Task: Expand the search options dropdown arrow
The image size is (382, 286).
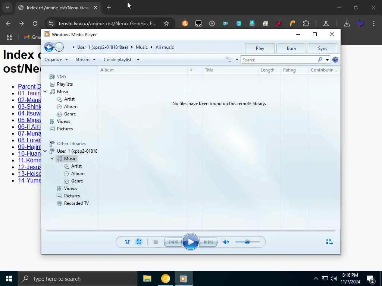Action: coord(327,60)
